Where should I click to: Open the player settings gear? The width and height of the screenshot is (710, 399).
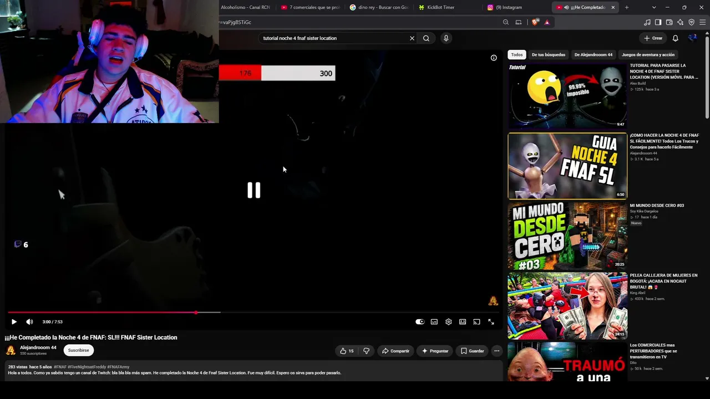[448, 322]
